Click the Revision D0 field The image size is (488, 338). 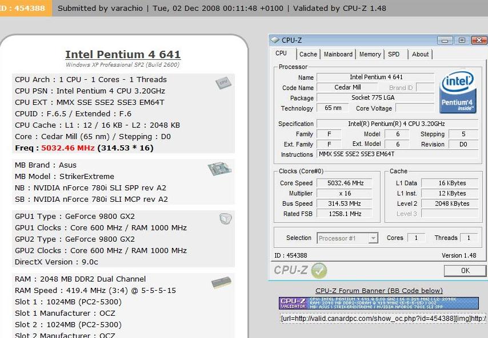click(x=463, y=144)
